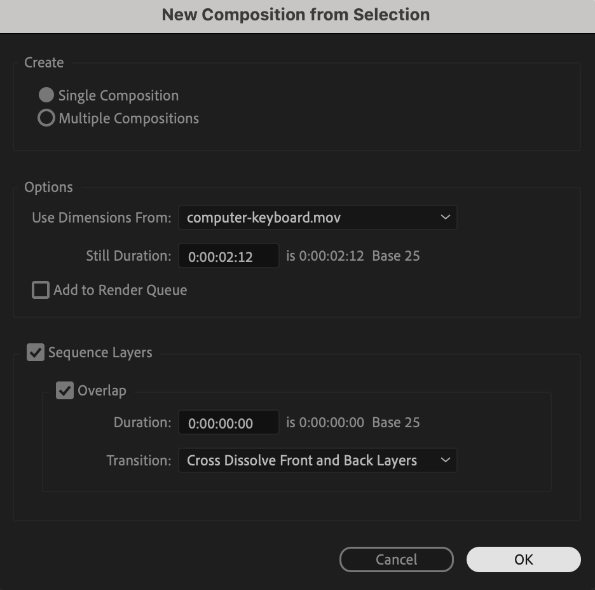Select the Single Composition radio button

pos(46,95)
